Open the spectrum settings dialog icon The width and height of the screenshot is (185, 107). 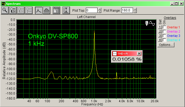point(56,10)
